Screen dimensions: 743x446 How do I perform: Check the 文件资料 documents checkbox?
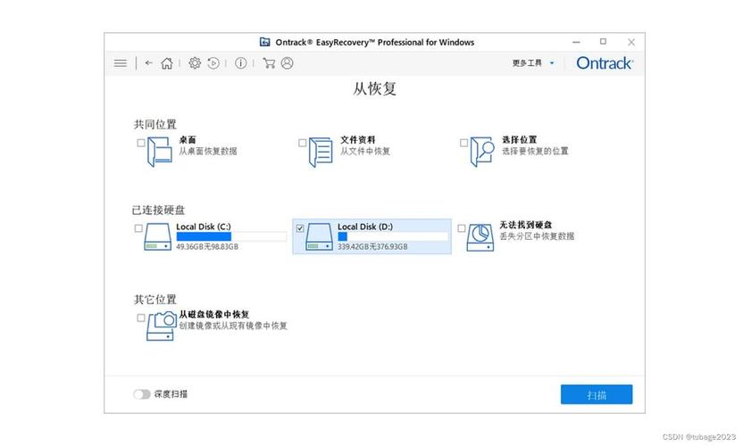(x=303, y=143)
